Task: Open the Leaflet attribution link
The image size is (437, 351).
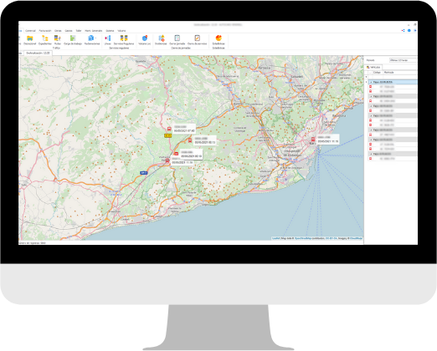Action: coord(275,238)
